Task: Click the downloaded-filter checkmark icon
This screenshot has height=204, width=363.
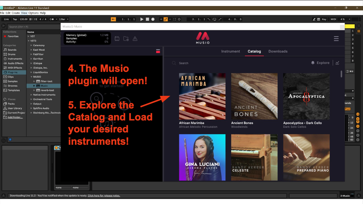Action: click(x=337, y=63)
